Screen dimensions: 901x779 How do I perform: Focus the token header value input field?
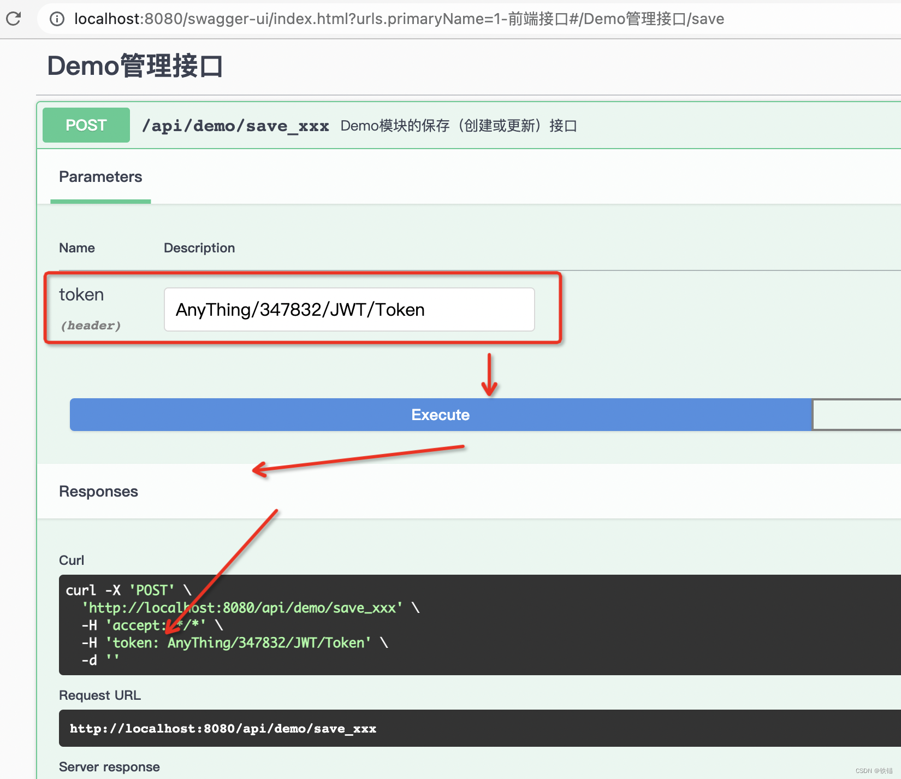tap(349, 310)
